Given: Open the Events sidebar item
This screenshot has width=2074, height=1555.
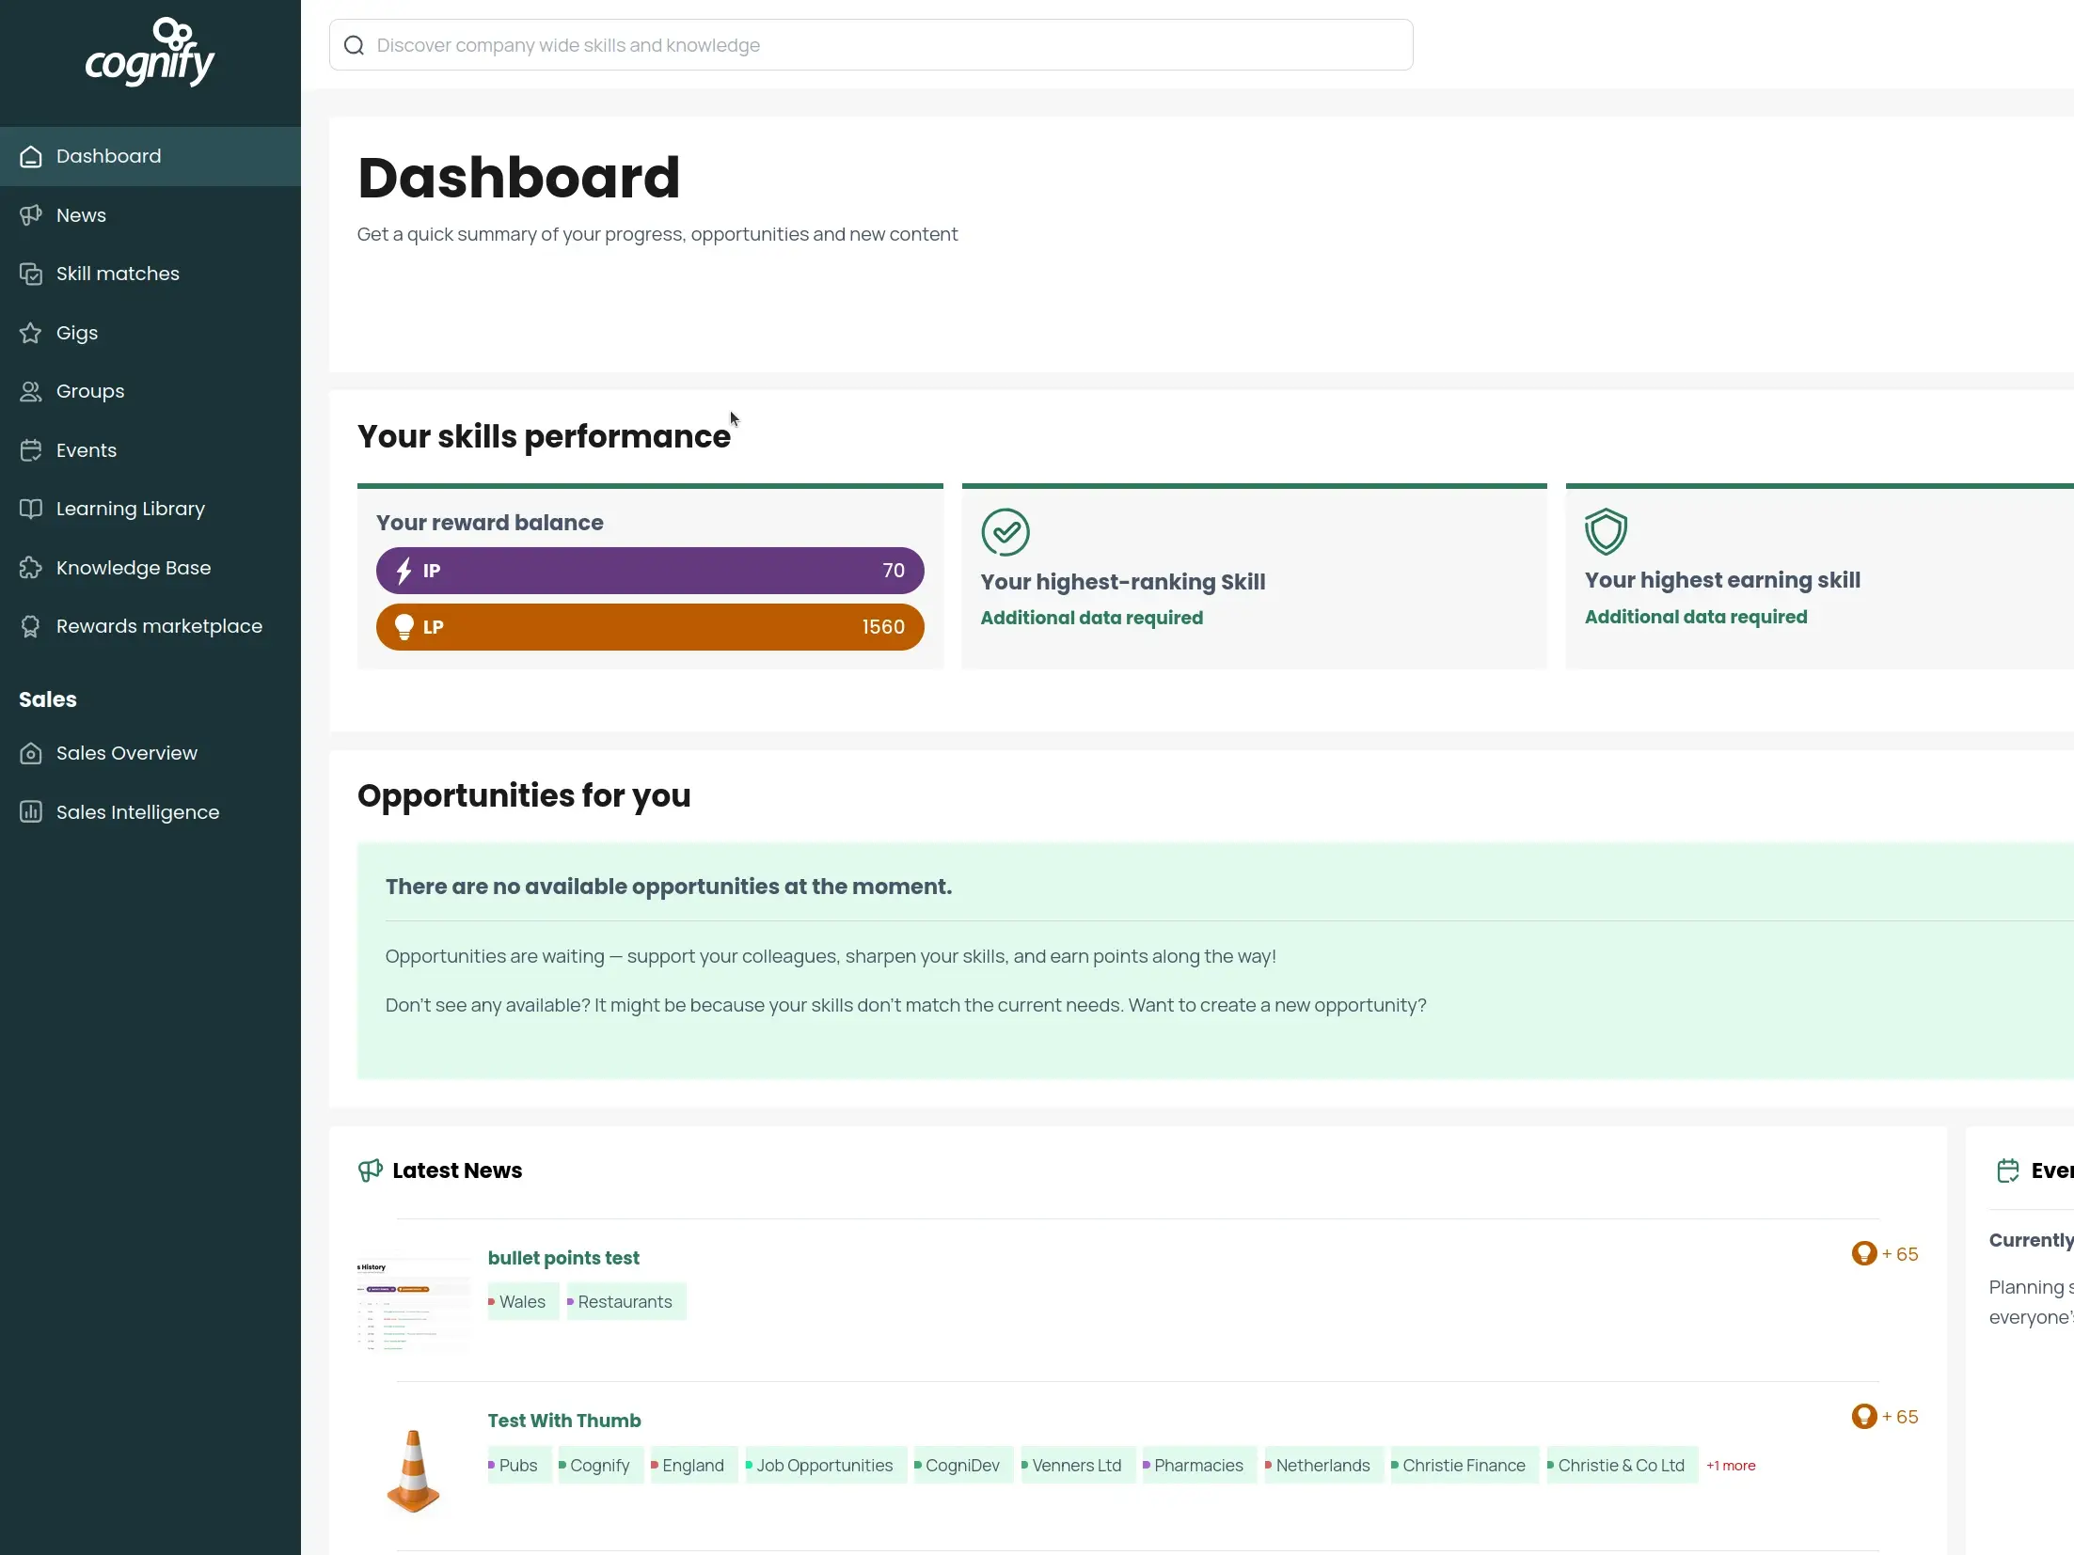Looking at the screenshot, I should (87, 450).
